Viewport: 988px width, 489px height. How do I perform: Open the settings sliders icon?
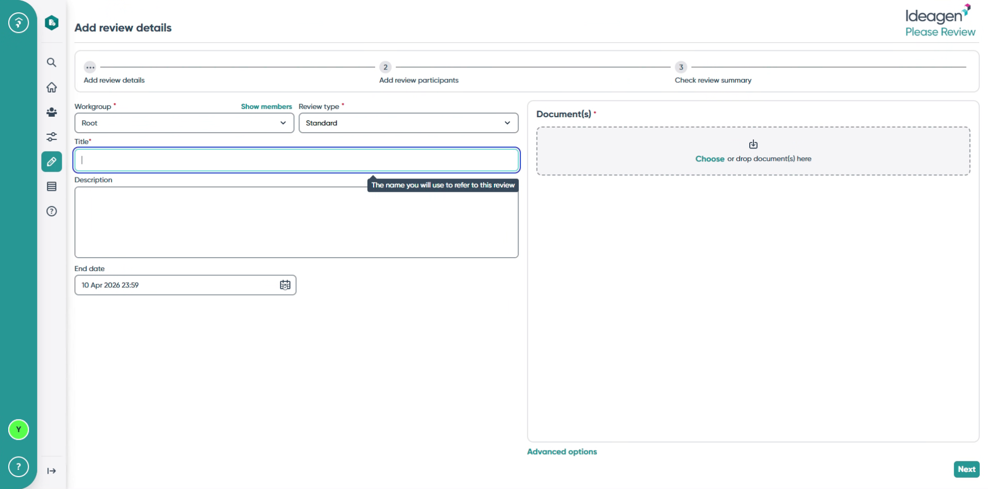tap(51, 137)
